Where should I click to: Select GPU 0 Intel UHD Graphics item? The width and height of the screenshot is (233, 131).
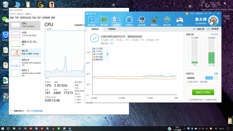point(25,63)
